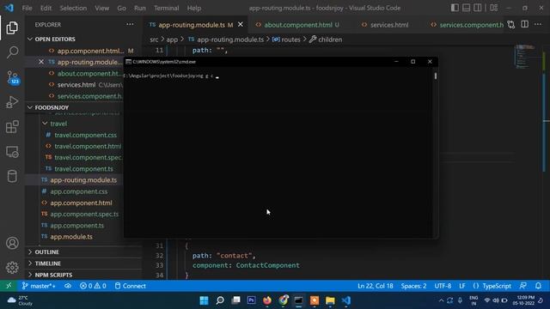This screenshot has height=309, width=550.
Task: Open the Terminal menu
Action: click(166, 8)
